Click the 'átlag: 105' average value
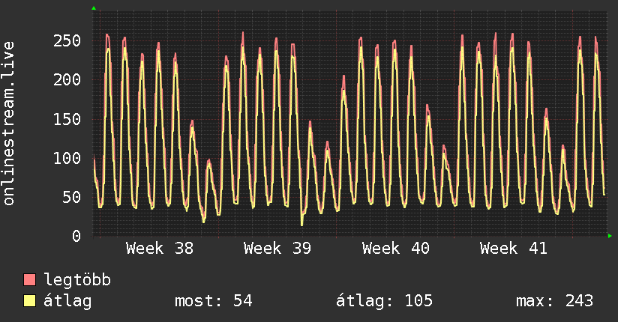The width and height of the screenshot is (618, 322). [384, 301]
